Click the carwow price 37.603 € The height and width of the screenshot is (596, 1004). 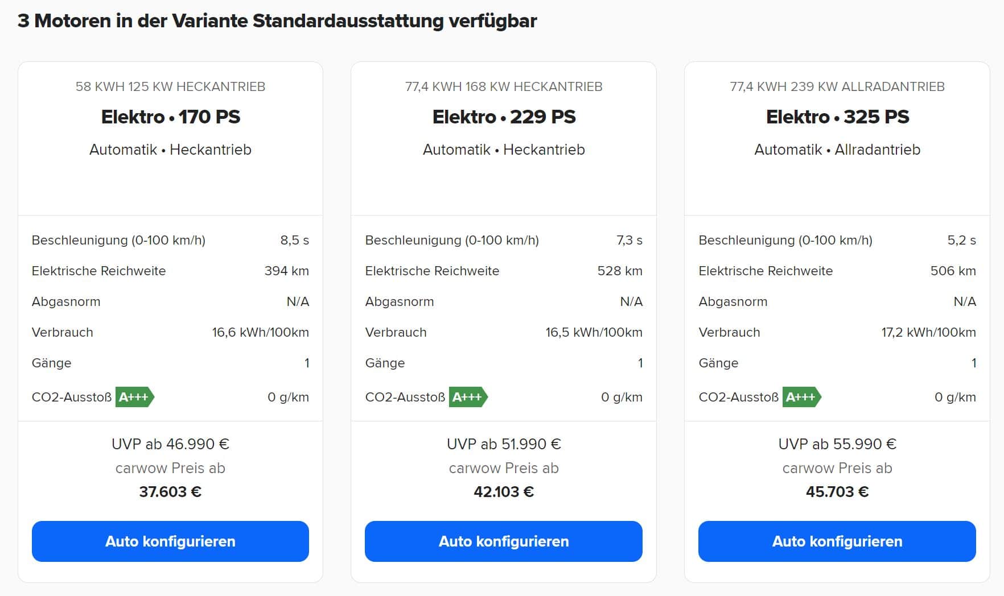[x=170, y=491]
